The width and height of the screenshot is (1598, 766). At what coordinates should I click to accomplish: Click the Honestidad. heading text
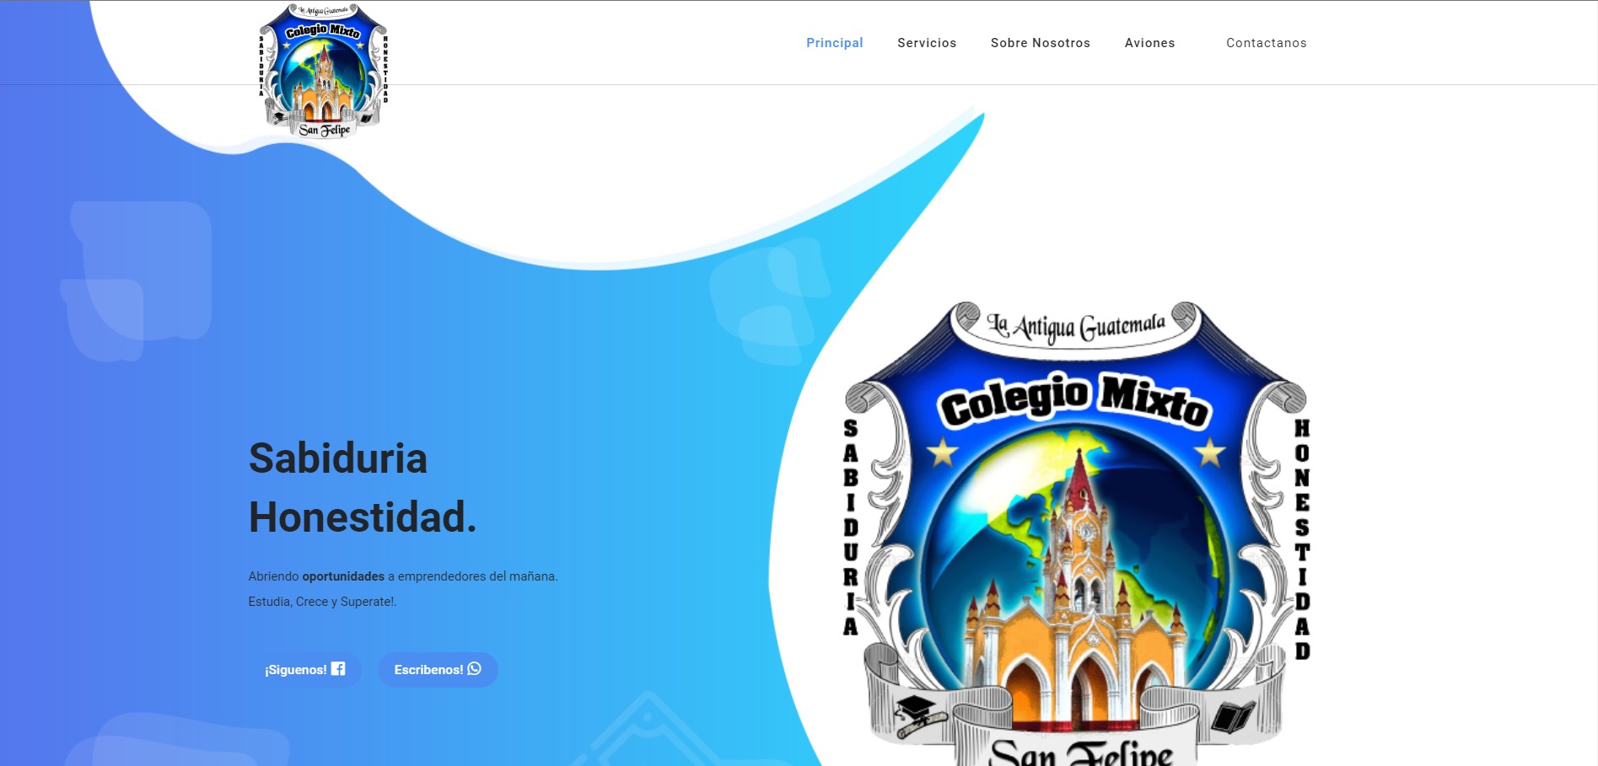[363, 517]
